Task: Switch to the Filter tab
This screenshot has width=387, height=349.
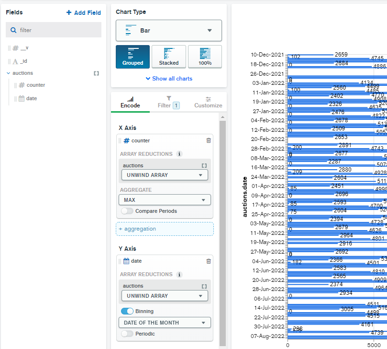Action: pyautogui.click(x=169, y=102)
